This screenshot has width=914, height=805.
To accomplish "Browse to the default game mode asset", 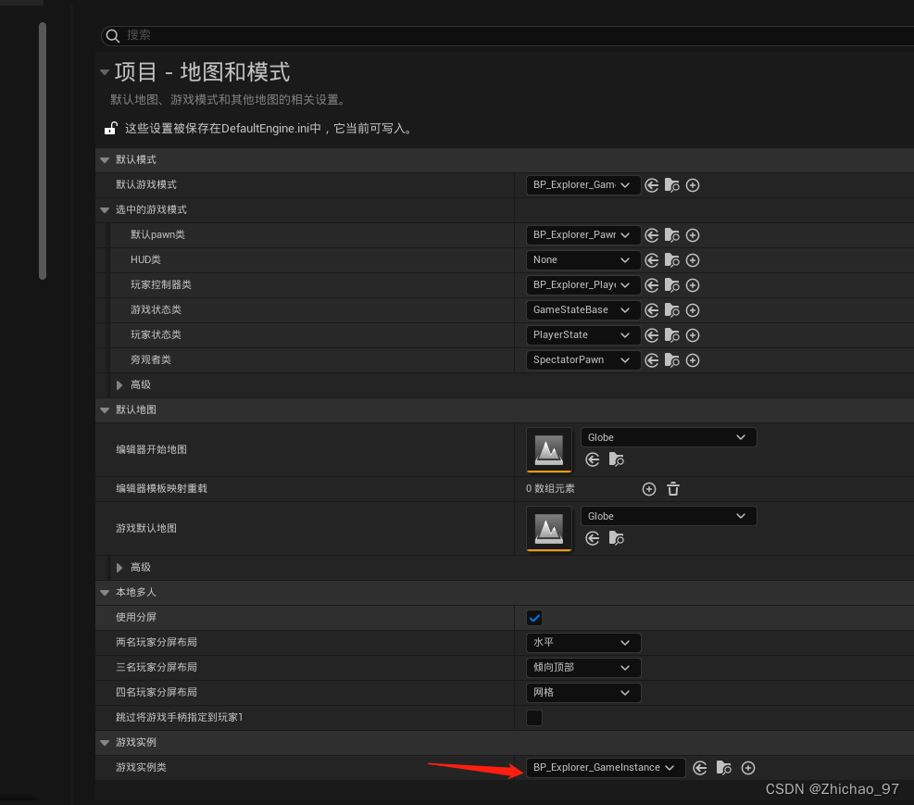I will pyautogui.click(x=671, y=185).
